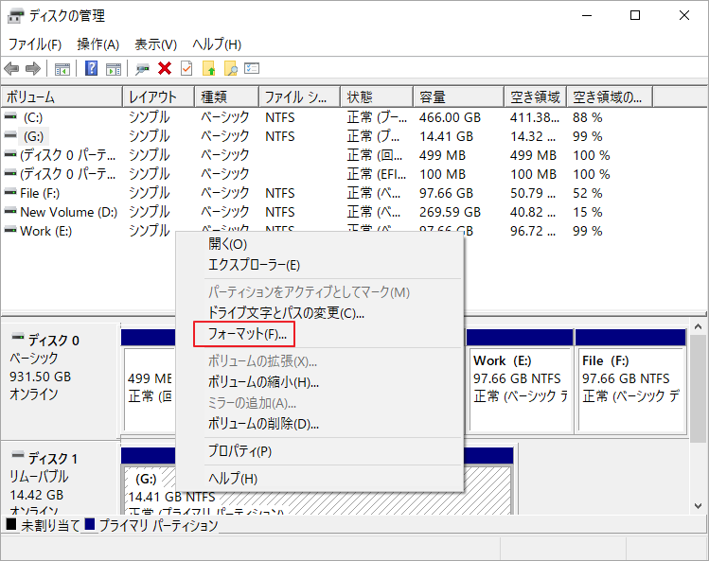This screenshot has width=709, height=561.
Task: Click the 14.41 GB capacity cell in list
Action: [x=446, y=136]
